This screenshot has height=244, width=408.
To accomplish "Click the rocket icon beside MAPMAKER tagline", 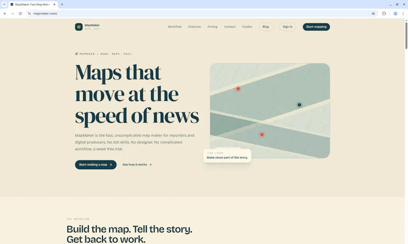I will (x=76, y=54).
